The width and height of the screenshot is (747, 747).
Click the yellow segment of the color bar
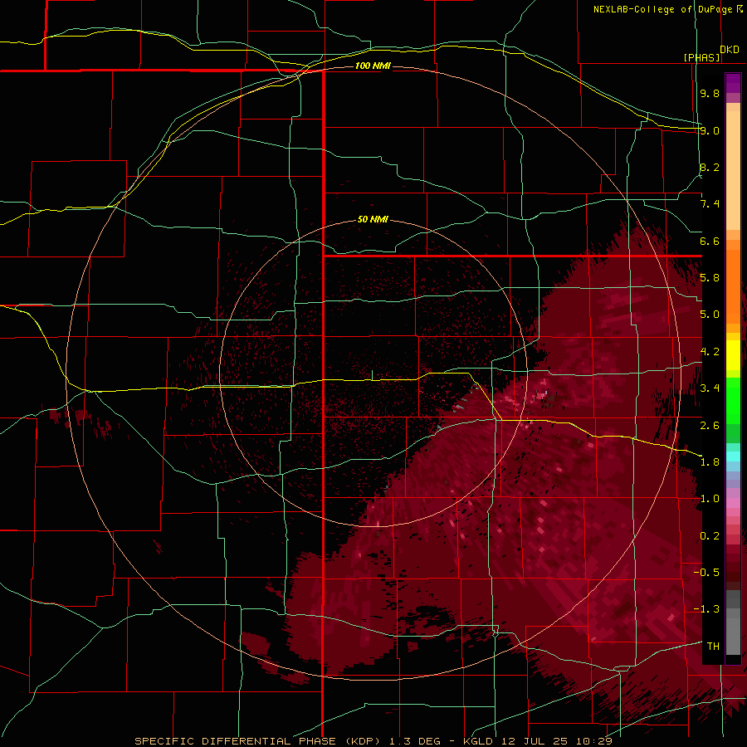733,355
